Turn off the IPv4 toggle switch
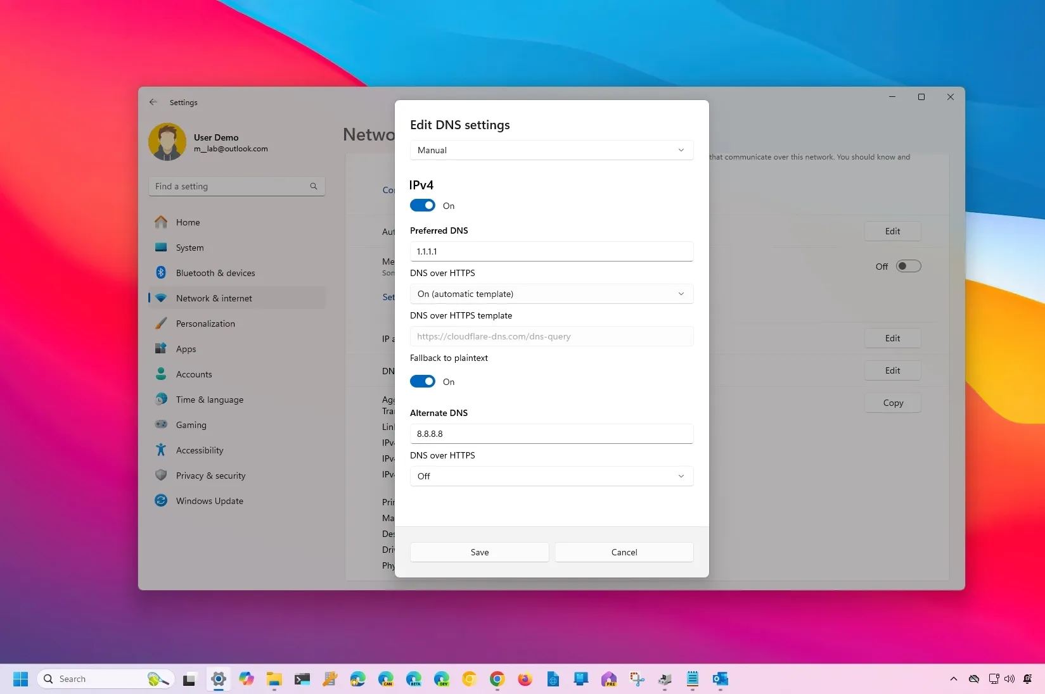 pyautogui.click(x=423, y=205)
